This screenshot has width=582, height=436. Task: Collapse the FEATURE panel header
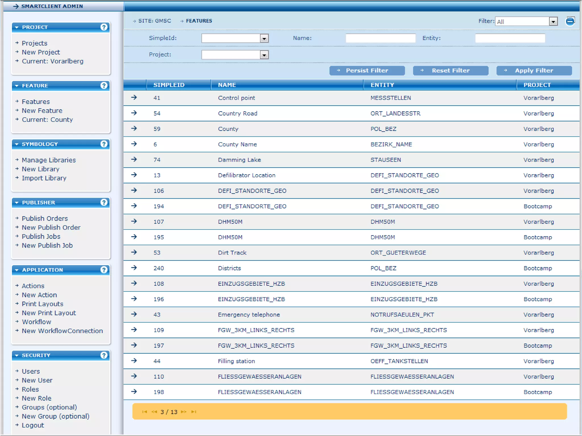17,85
